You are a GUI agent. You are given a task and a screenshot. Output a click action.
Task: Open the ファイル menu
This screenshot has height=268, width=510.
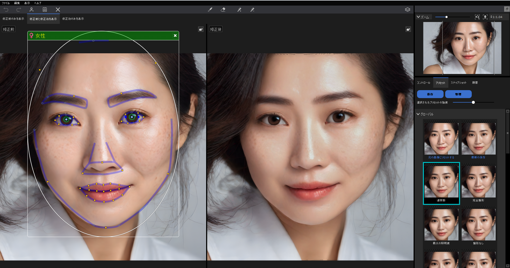6,3
